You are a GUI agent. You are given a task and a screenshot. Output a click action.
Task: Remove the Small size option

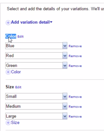click(x=75, y=97)
